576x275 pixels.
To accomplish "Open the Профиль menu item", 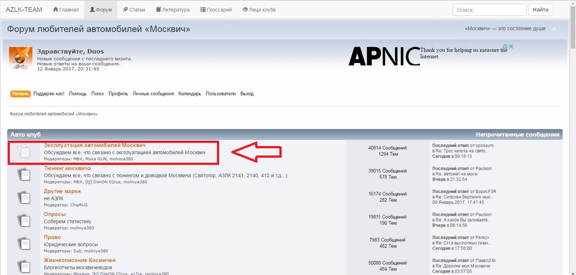I will click(118, 94).
